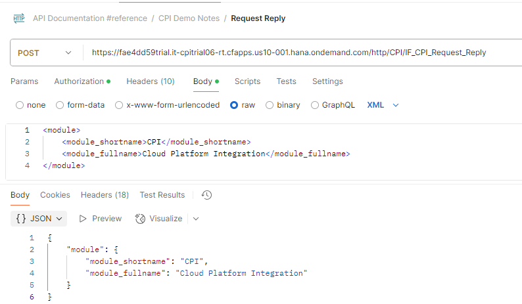Open the response Headers (18) tab

point(105,195)
